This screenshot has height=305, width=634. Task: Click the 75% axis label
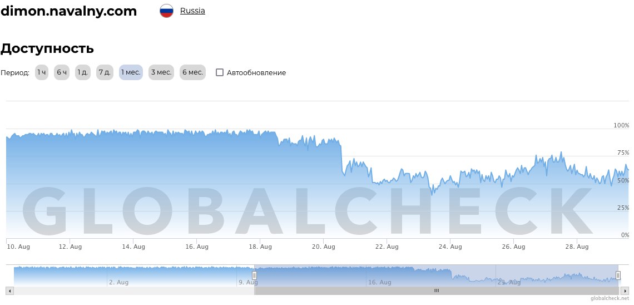623,152
